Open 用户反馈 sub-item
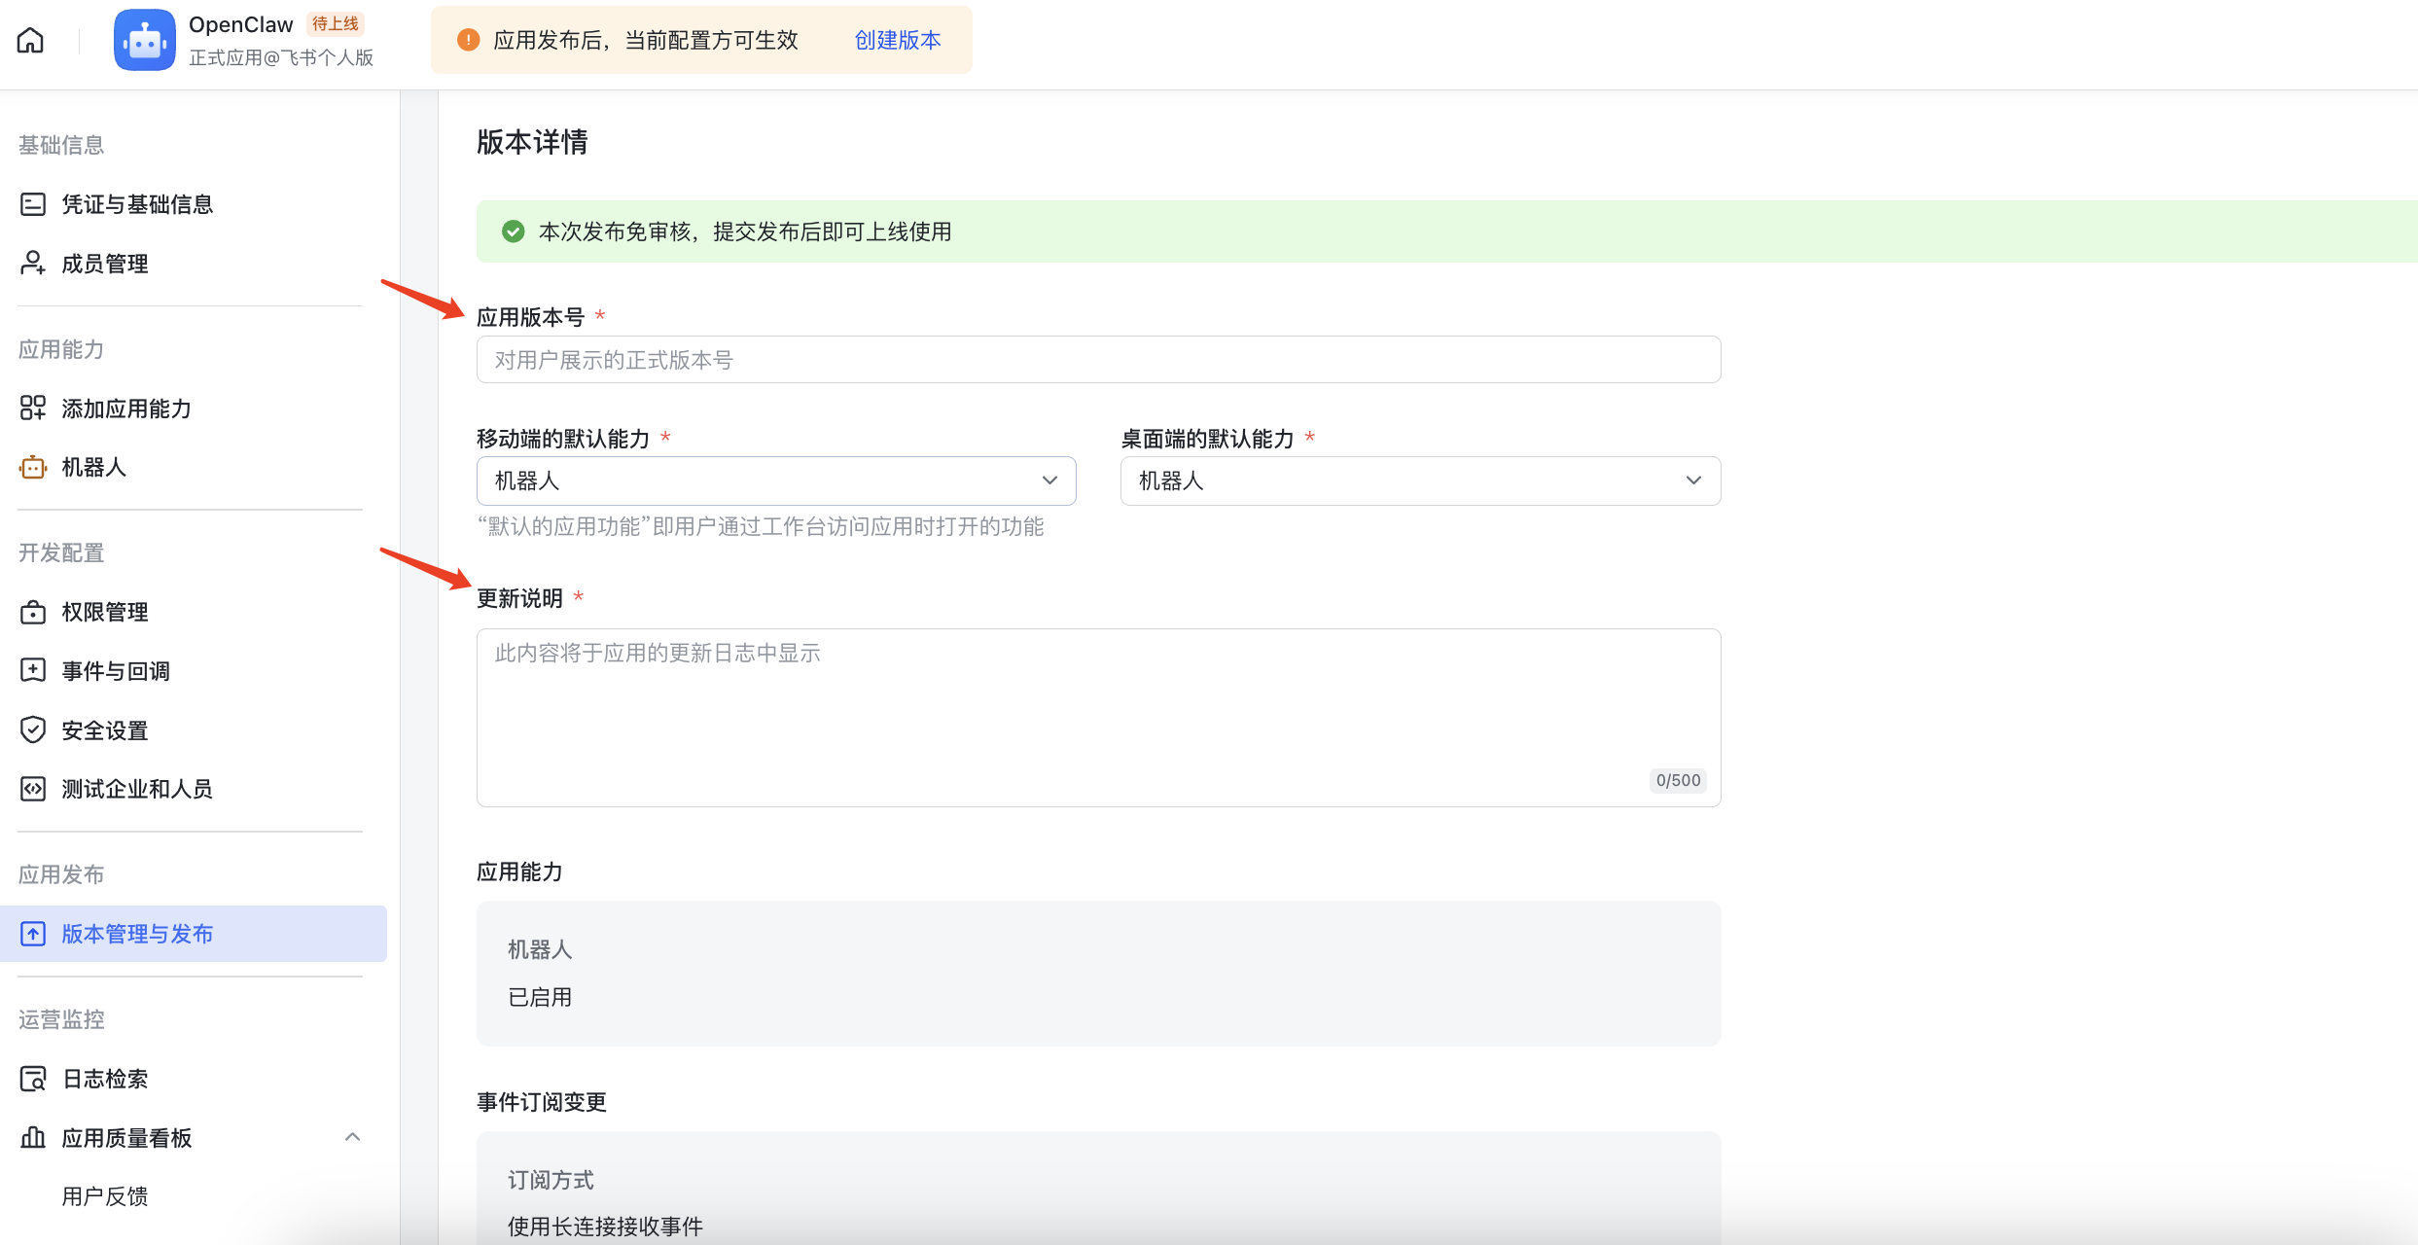Viewport: 2418px width, 1245px height. pyautogui.click(x=105, y=1196)
